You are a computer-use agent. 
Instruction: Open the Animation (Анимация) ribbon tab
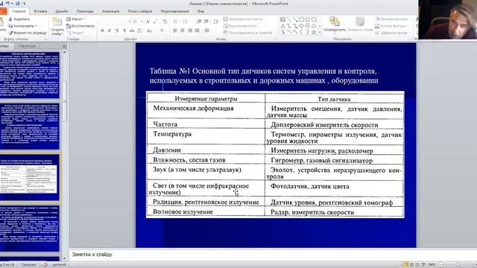pyautogui.click(x=110, y=11)
